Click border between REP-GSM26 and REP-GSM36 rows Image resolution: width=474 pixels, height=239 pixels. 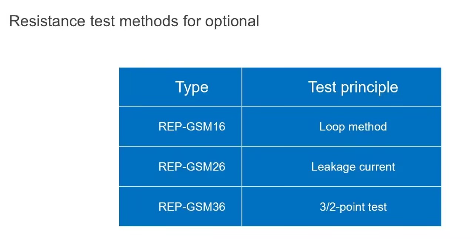click(x=280, y=186)
